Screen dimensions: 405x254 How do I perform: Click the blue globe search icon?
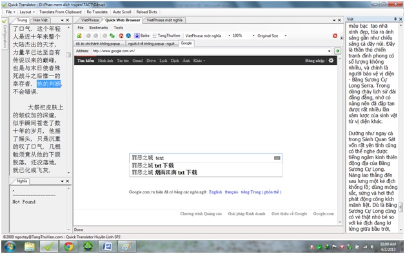tap(128, 35)
